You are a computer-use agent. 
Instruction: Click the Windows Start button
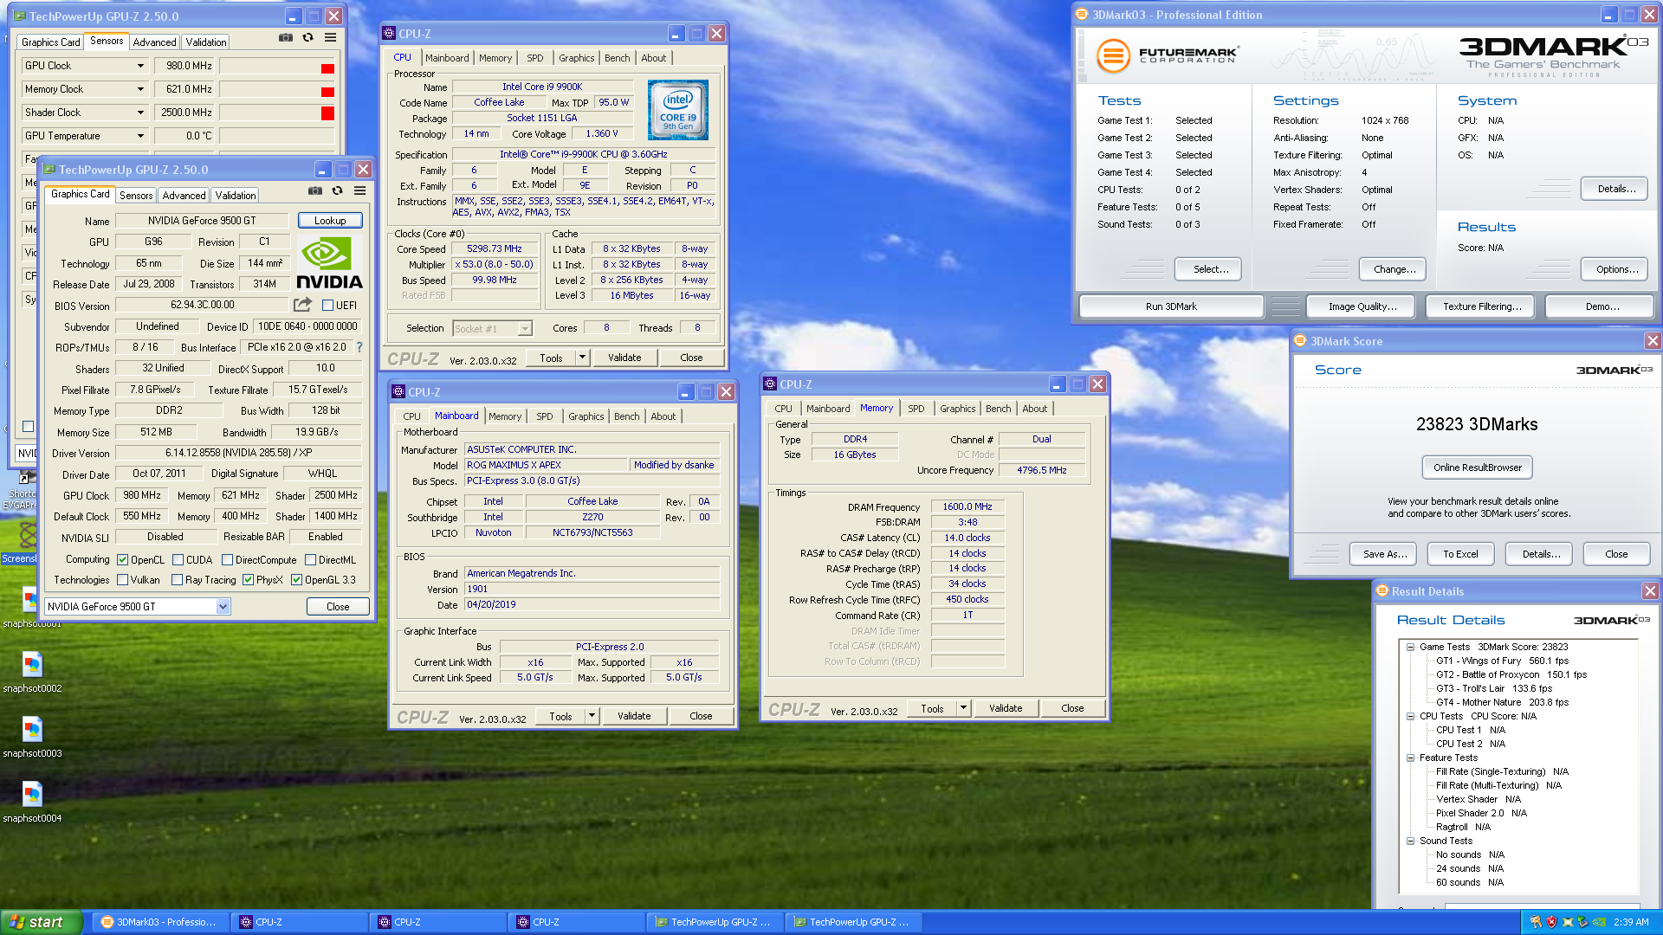coord(41,922)
